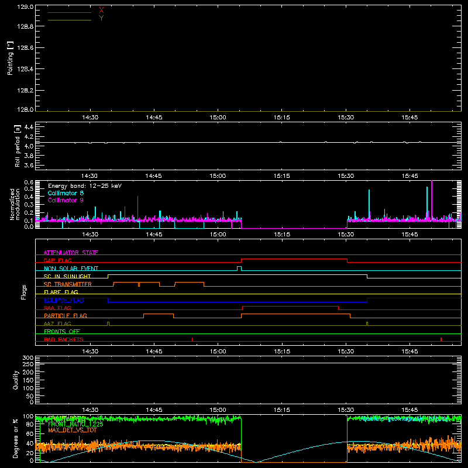This screenshot has height=468, width=468.
Task: Click the FLARE_FLAG label
Action: (x=61, y=292)
